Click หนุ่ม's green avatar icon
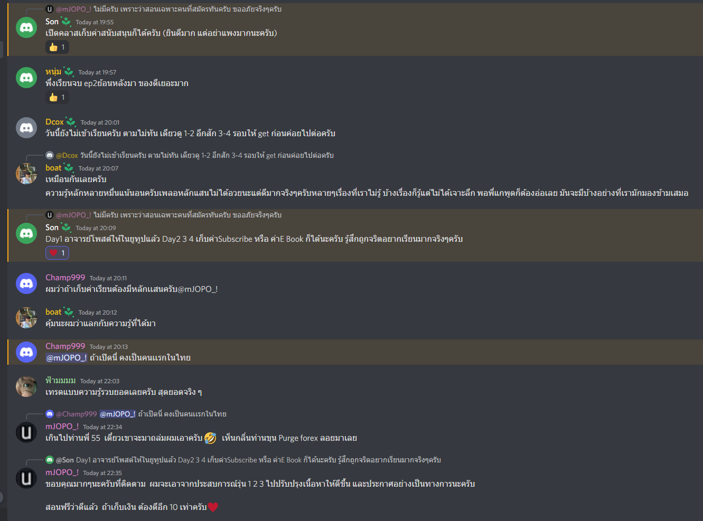The width and height of the screenshot is (703, 521). [26, 78]
